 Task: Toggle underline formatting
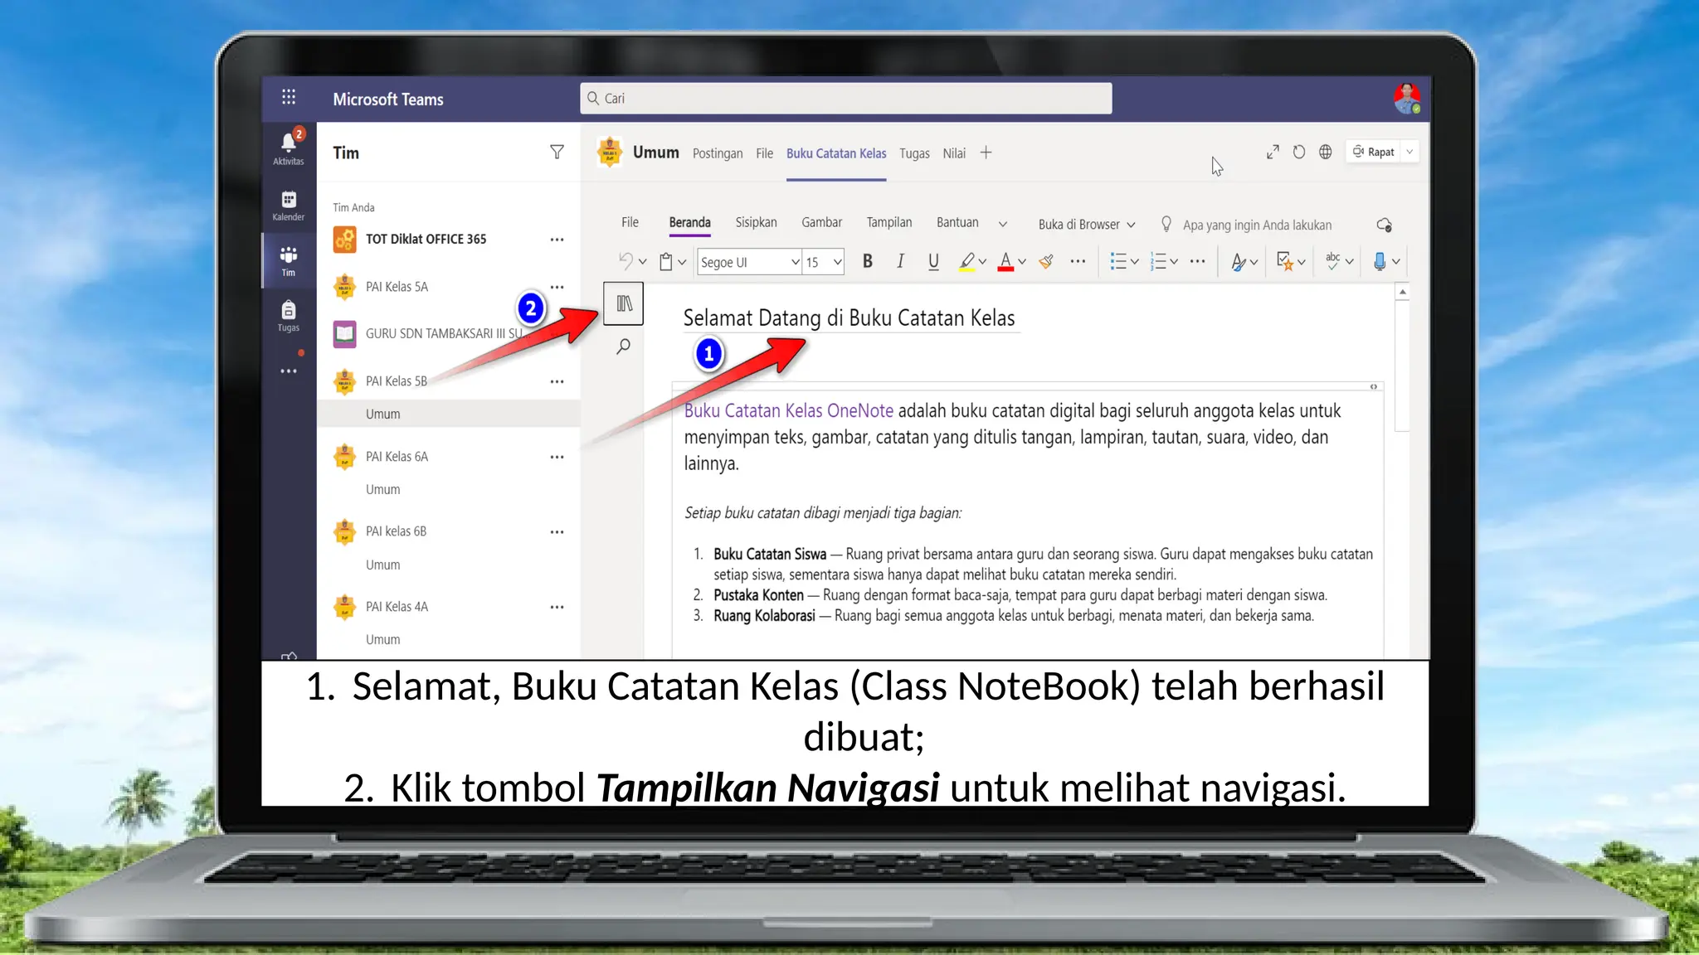pyautogui.click(x=933, y=261)
